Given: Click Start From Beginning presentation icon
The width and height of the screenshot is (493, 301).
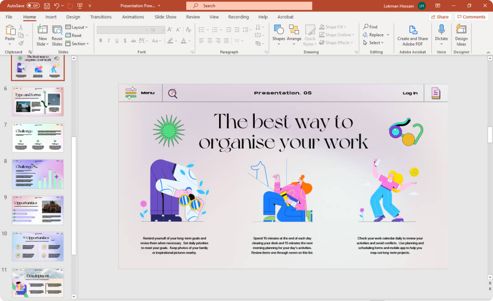Looking at the screenshot, I should pyautogui.click(x=80, y=5).
